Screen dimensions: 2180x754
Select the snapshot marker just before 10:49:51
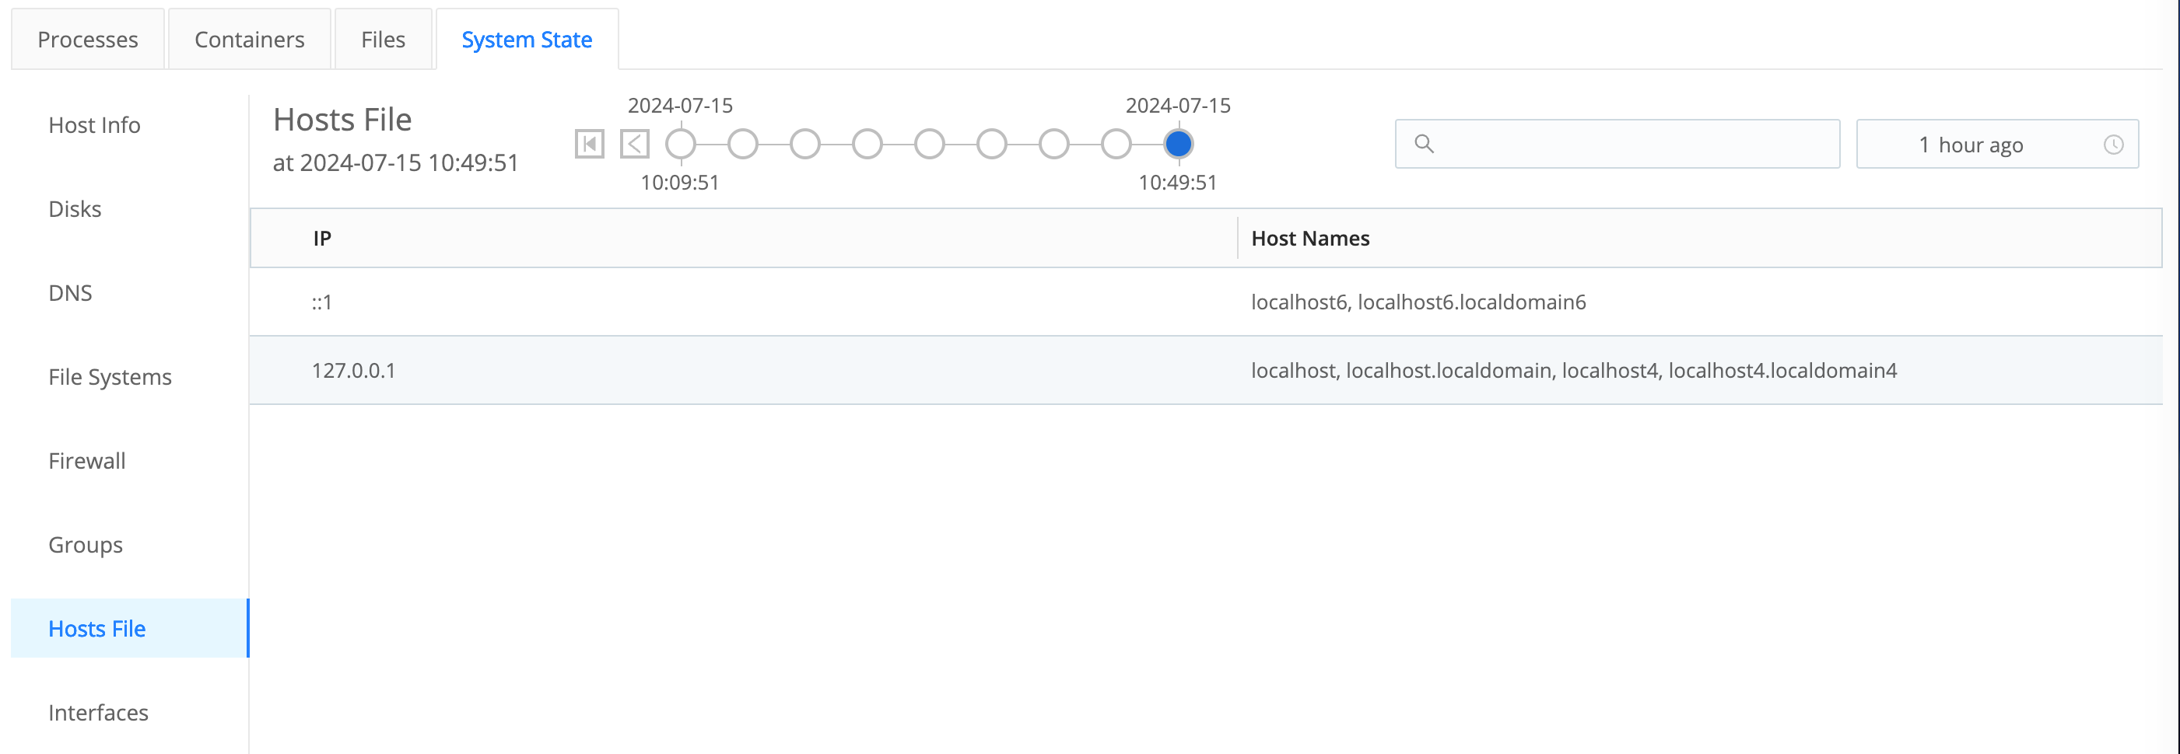(1116, 144)
